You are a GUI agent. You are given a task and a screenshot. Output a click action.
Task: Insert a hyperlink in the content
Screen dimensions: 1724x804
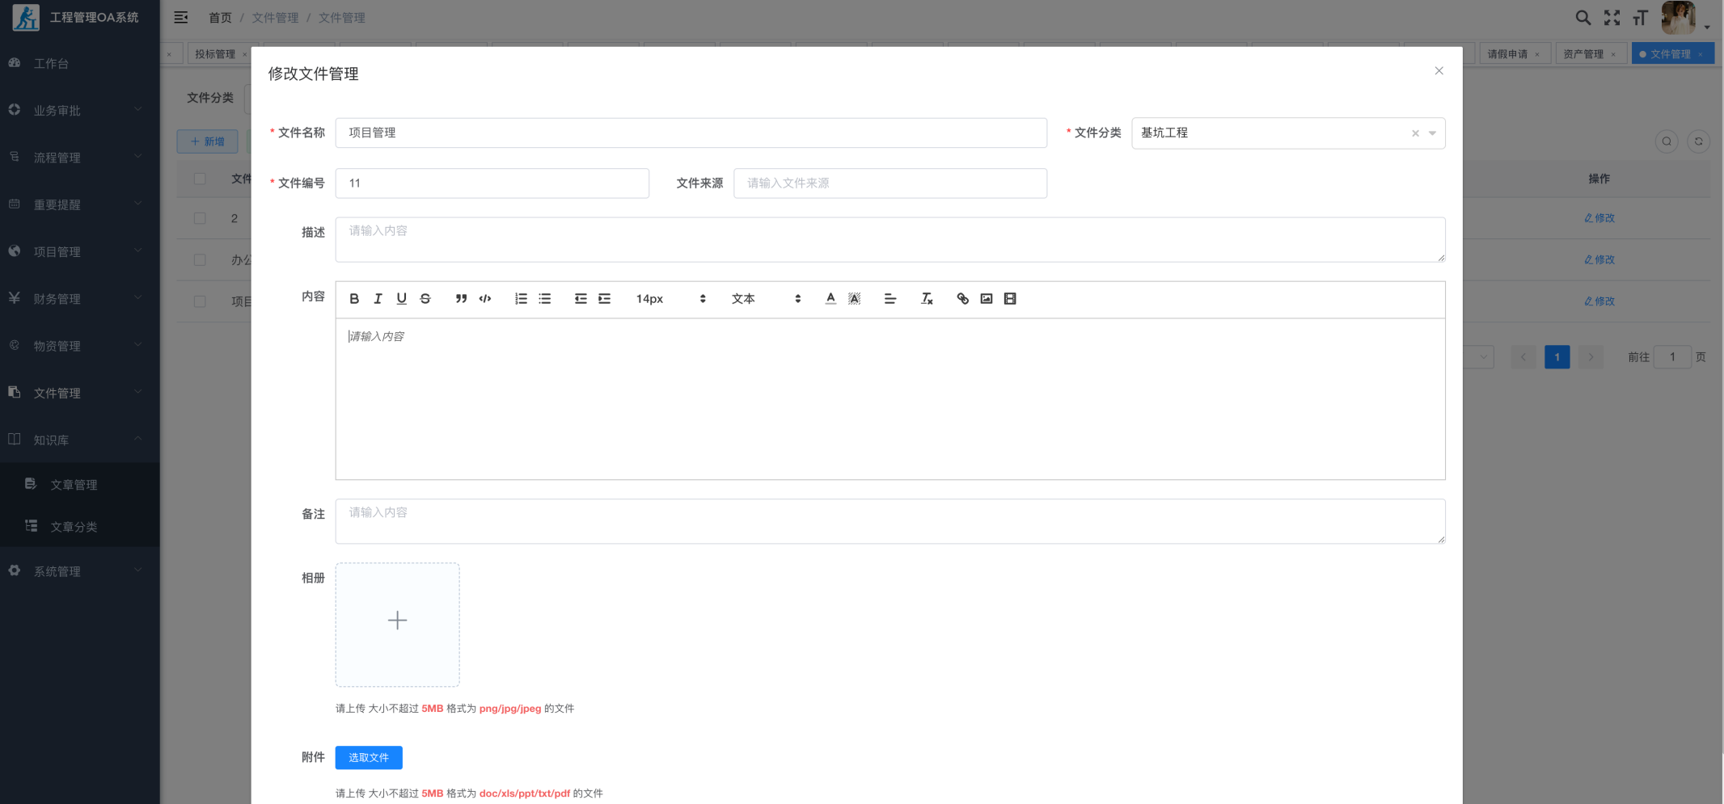[x=962, y=299]
